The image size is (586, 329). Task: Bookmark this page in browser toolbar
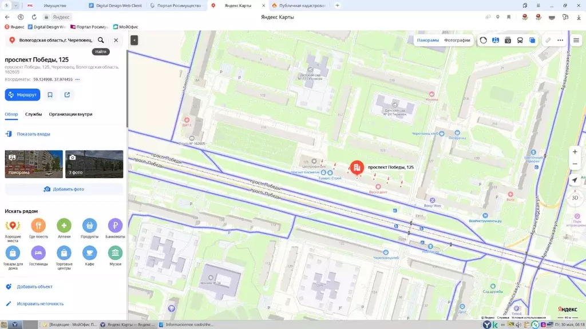click(509, 17)
